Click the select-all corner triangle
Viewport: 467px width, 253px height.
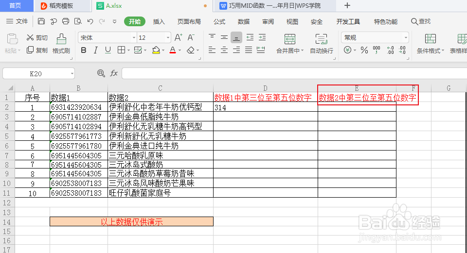10,88
